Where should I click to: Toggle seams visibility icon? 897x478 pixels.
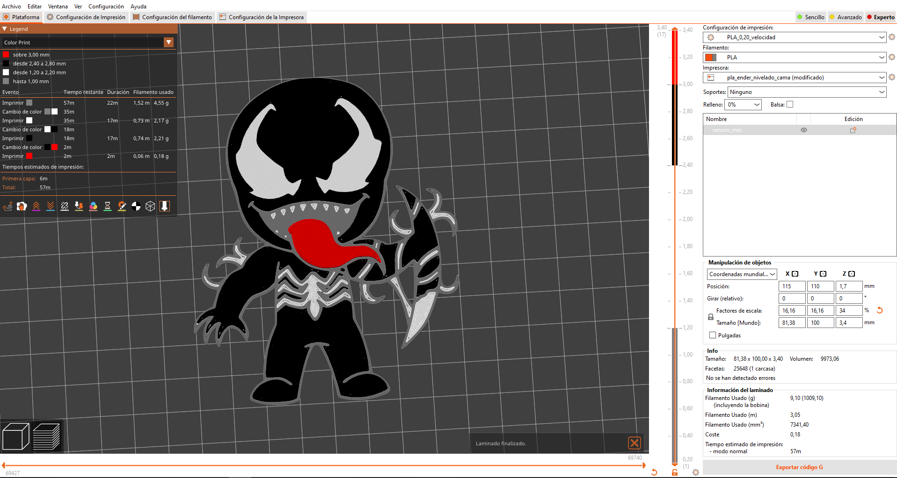click(x=65, y=206)
